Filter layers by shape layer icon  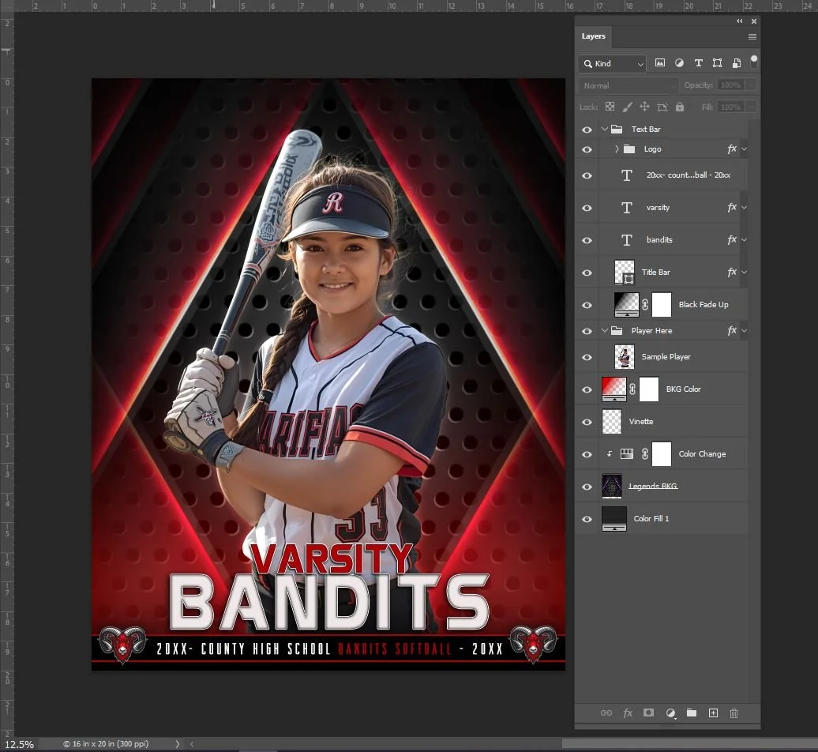717,63
